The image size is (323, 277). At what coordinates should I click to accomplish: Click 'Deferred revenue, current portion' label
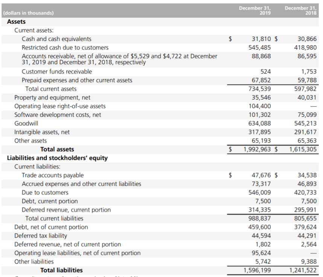(x=66, y=210)
